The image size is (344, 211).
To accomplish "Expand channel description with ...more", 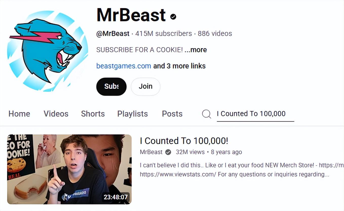I will (196, 50).
